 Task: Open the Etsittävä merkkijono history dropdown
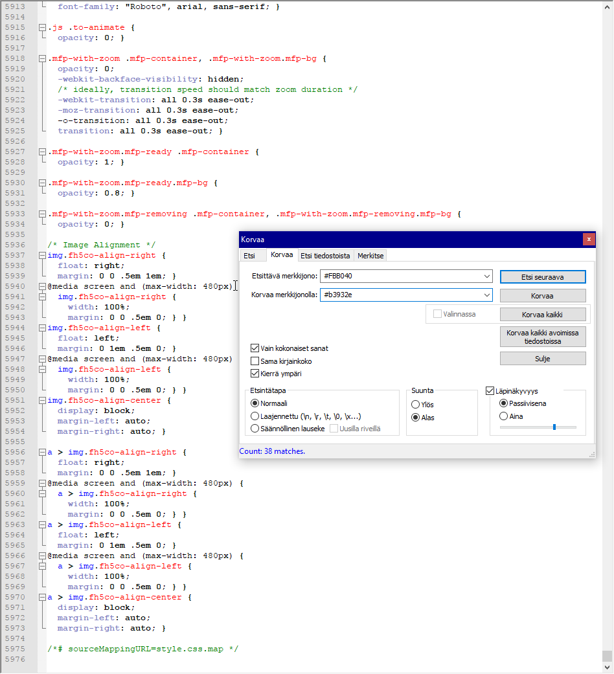pos(486,276)
